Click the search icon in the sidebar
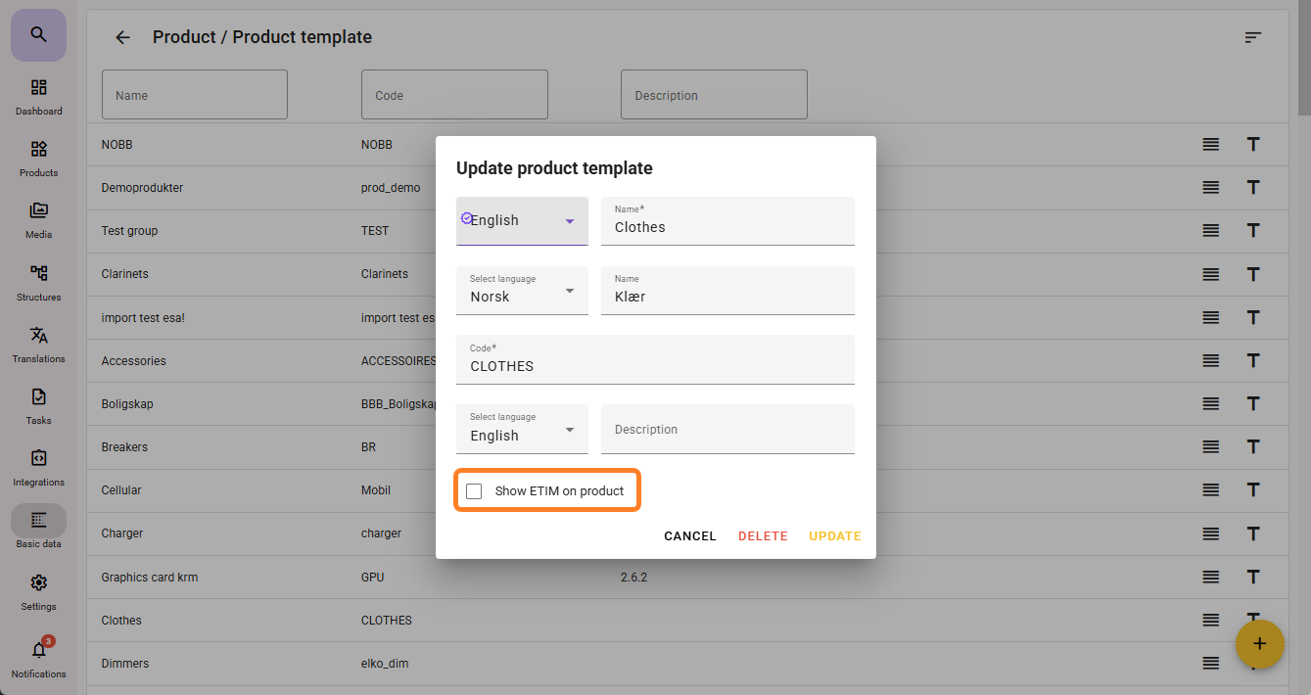Screen dimensions: 1311x695 click(x=38, y=35)
